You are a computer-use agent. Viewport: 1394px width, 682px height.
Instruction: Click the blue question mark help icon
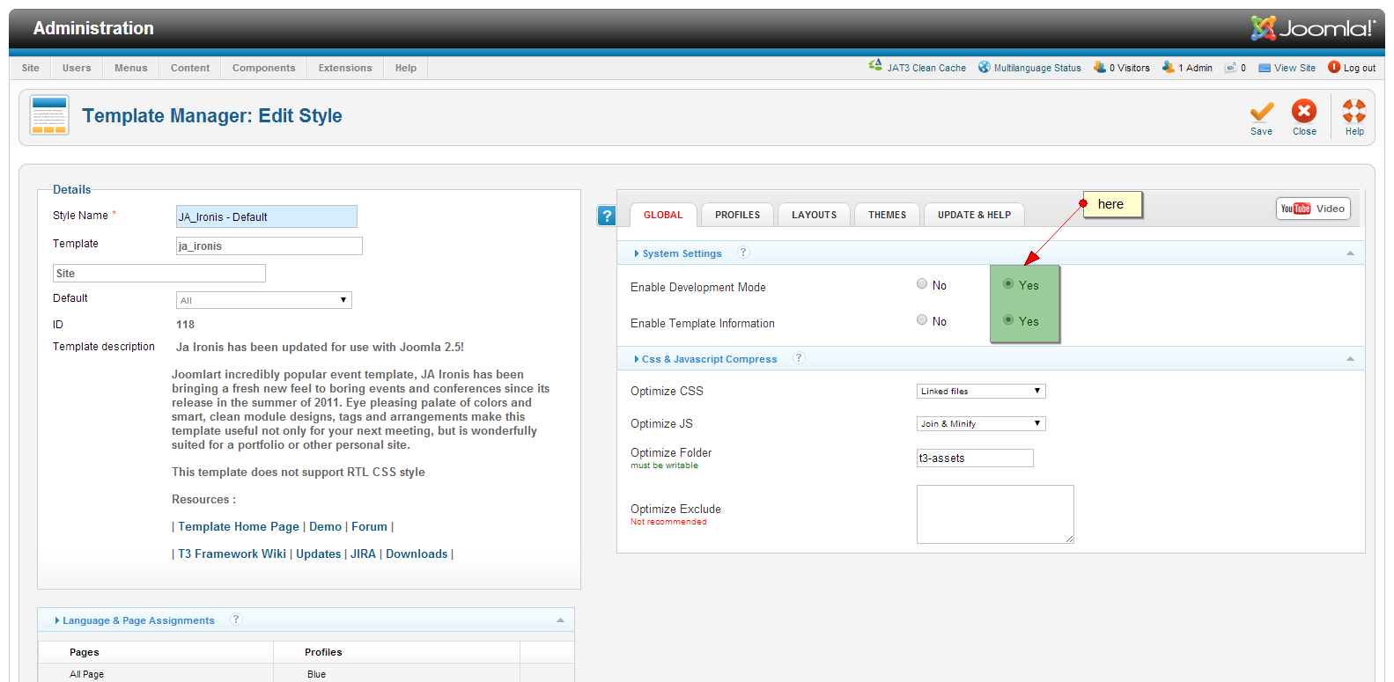point(607,216)
